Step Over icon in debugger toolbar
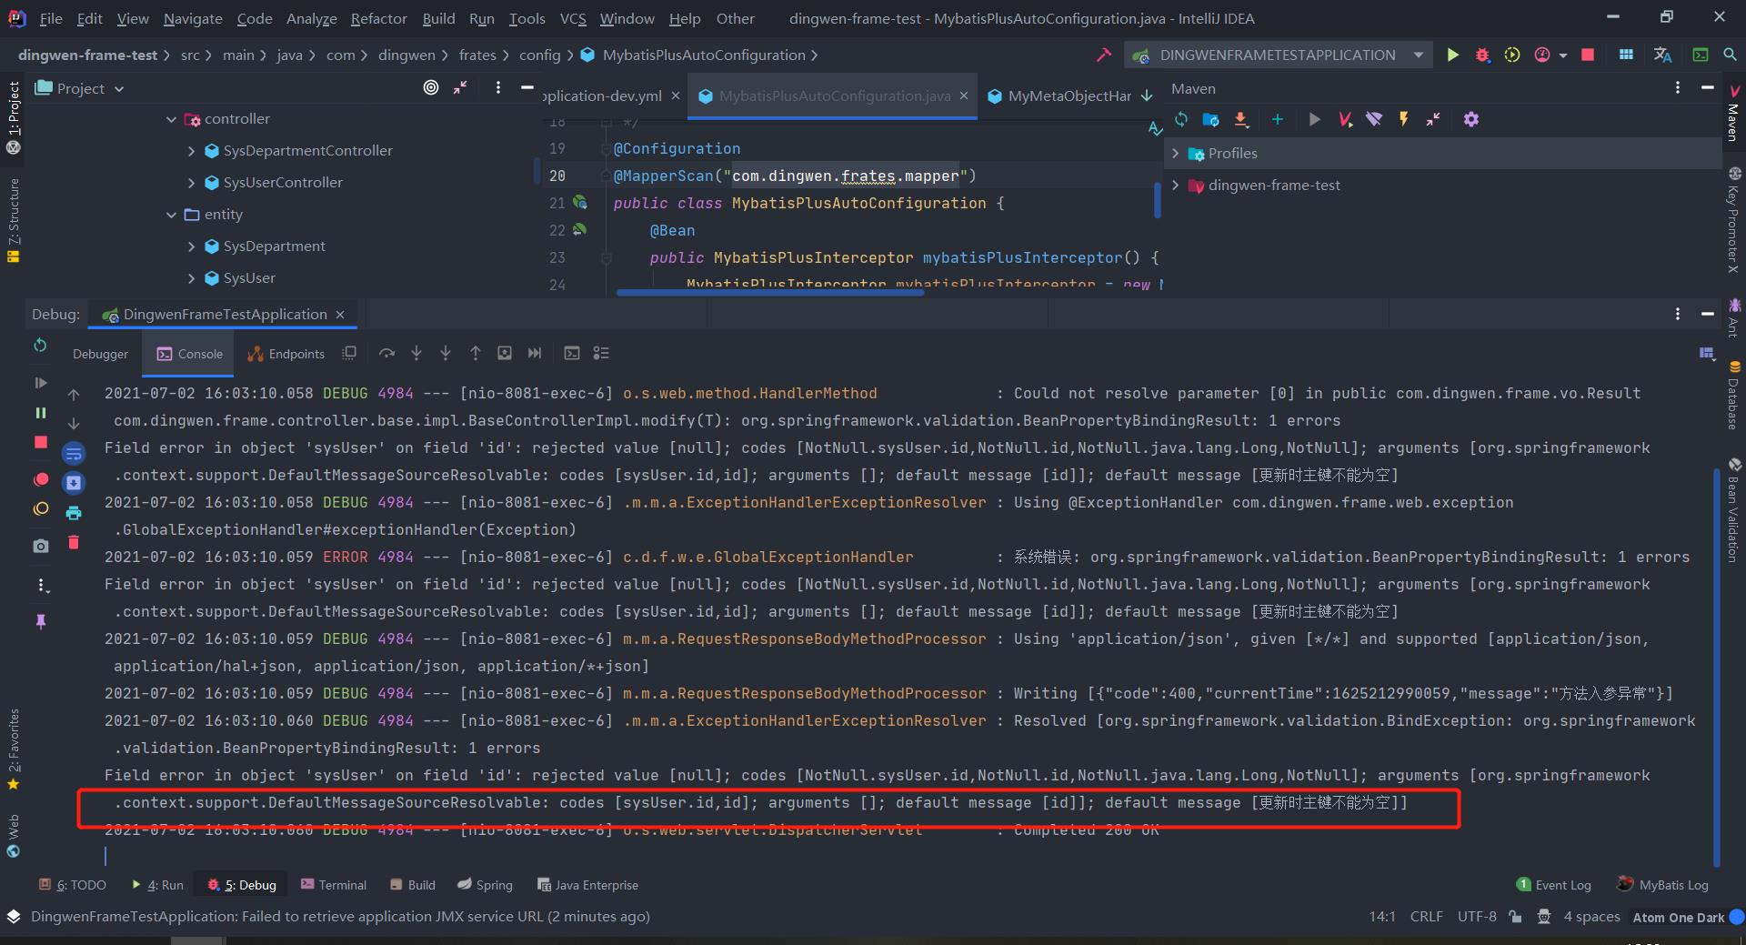 coord(386,353)
